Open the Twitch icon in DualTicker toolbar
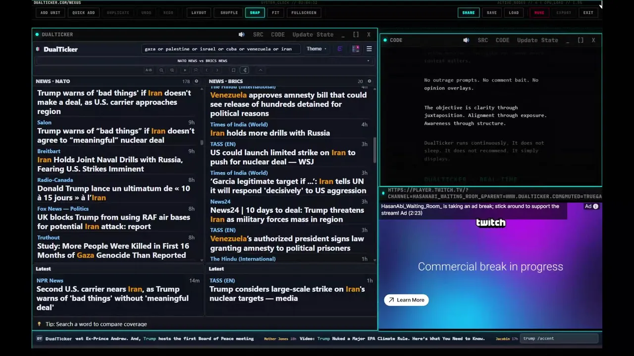This screenshot has height=356, width=634. [x=340, y=49]
